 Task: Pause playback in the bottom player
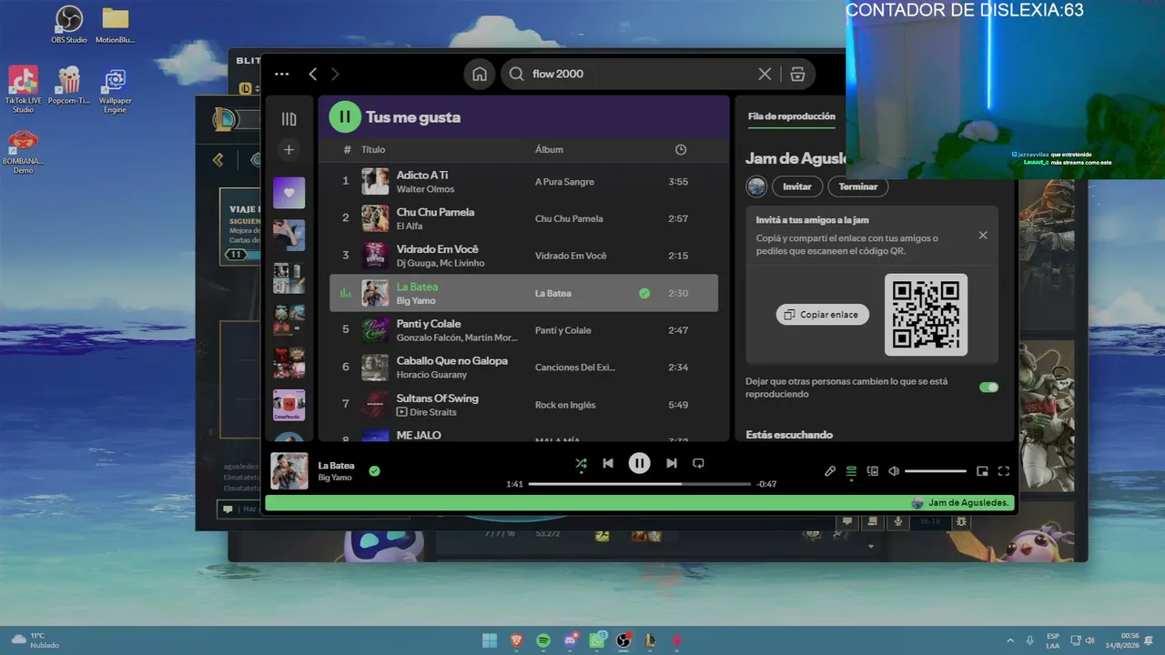(x=640, y=463)
